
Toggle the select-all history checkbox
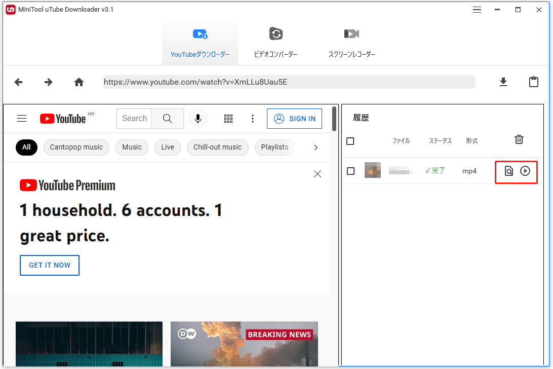[x=350, y=141]
